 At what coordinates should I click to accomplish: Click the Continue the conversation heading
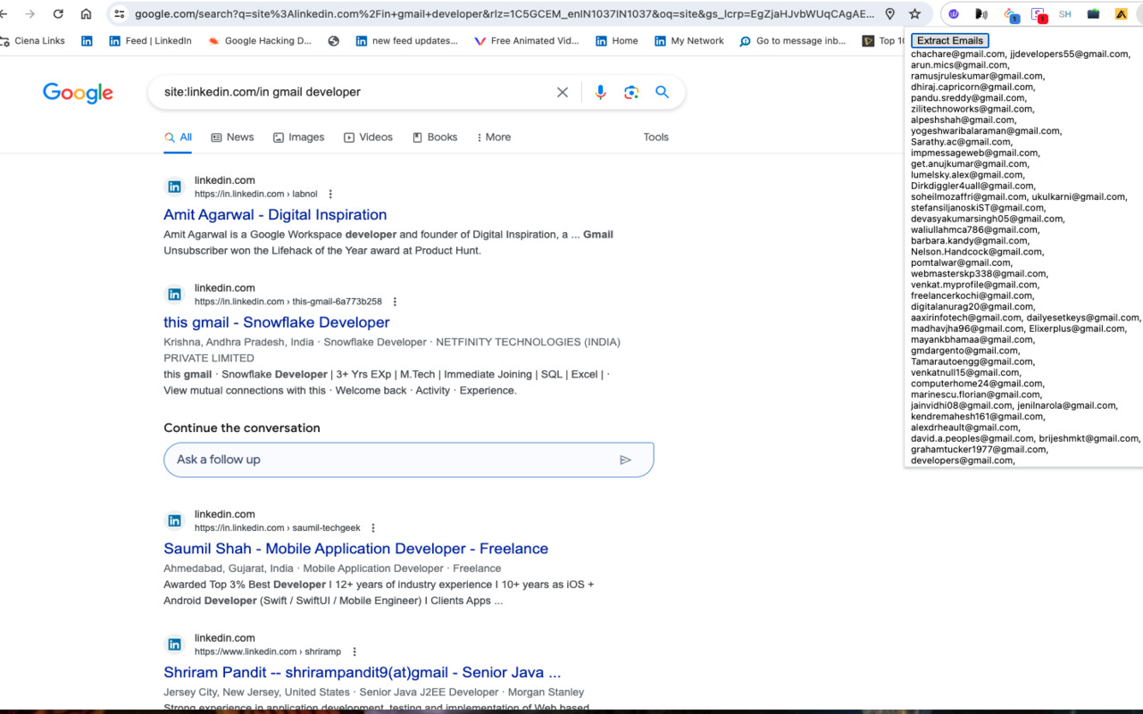pos(242,428)
